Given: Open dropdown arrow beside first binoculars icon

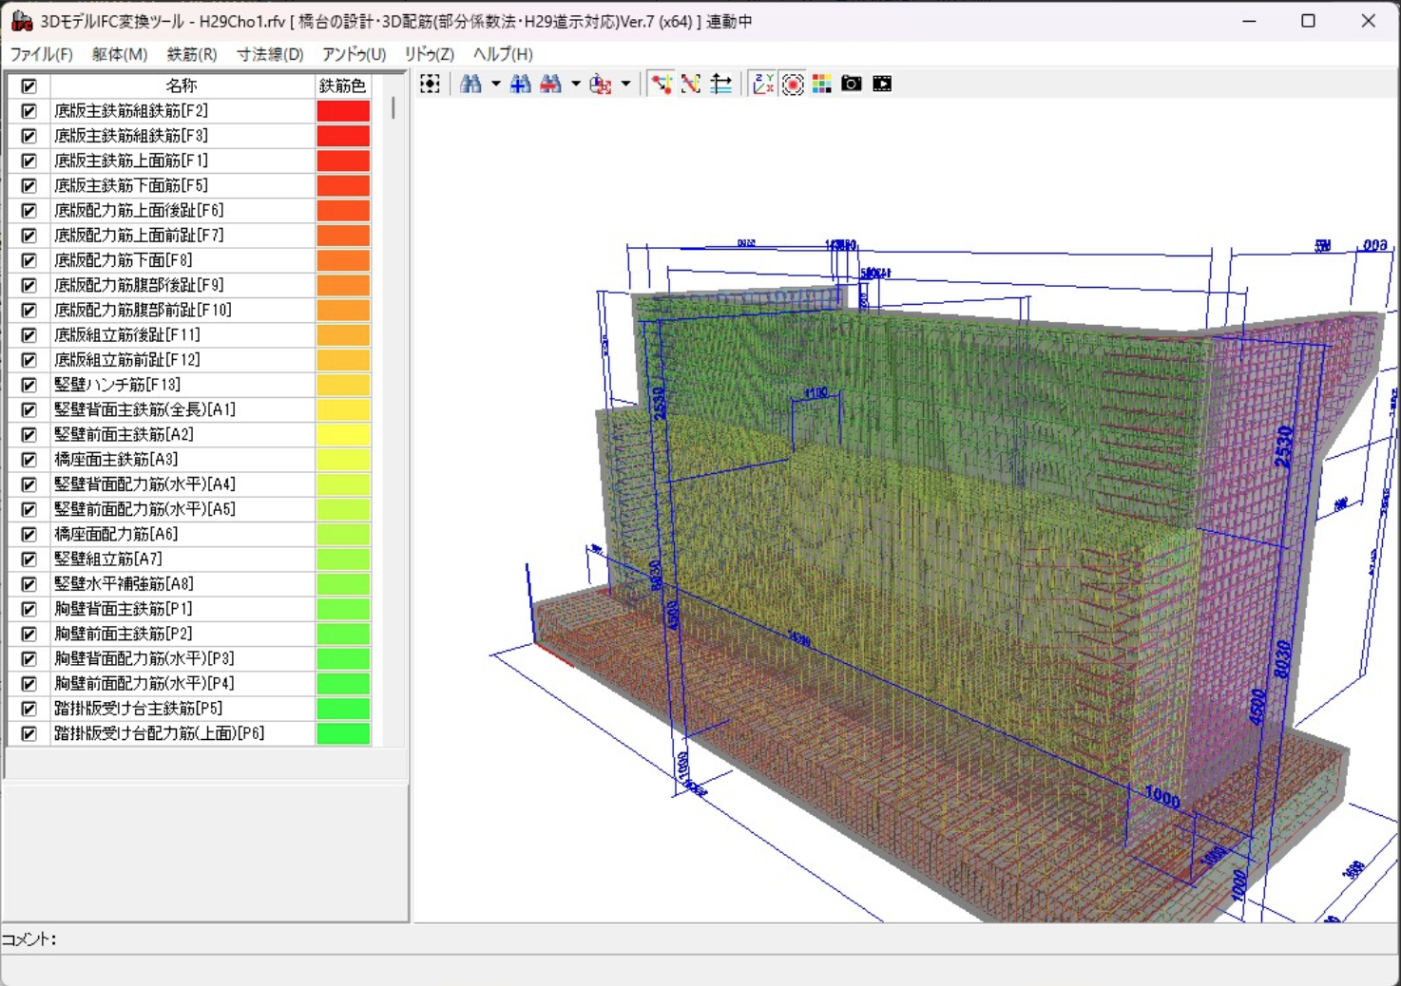Looking at the screenshot, I should click(495, 85).
